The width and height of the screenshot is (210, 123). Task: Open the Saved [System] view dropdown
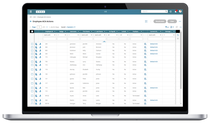coord(71,27)
